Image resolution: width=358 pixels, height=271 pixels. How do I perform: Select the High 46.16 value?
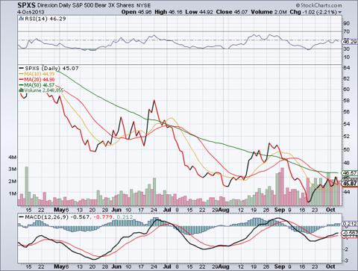point(169,12)
